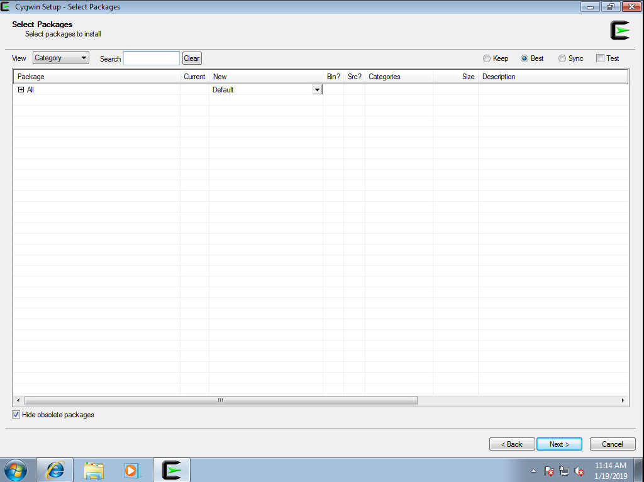This screenshot has width=644, height=482.
Task: Proceed with the Next button
Action: [559, 444]
